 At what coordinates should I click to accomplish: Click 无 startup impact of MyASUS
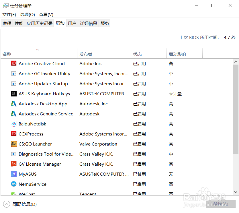click(171, 174)
